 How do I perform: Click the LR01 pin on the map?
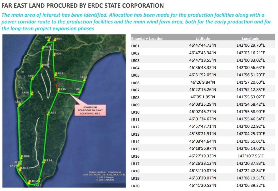coord(55,39)
